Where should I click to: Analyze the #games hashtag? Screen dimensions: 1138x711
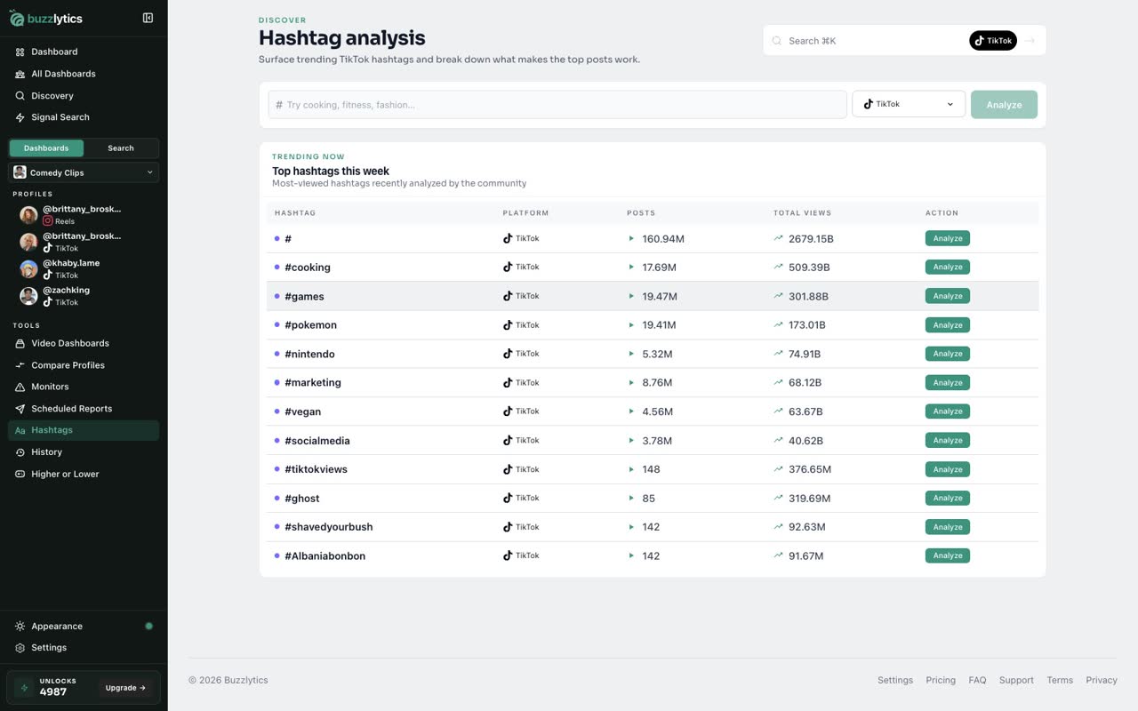948,296
